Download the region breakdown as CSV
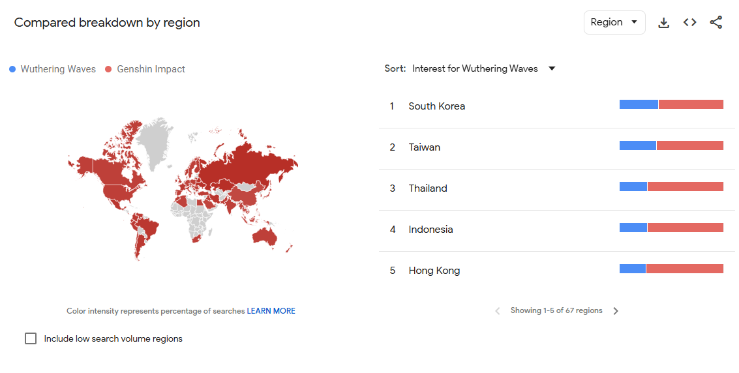Screen dimensions: 739x373 664,23
